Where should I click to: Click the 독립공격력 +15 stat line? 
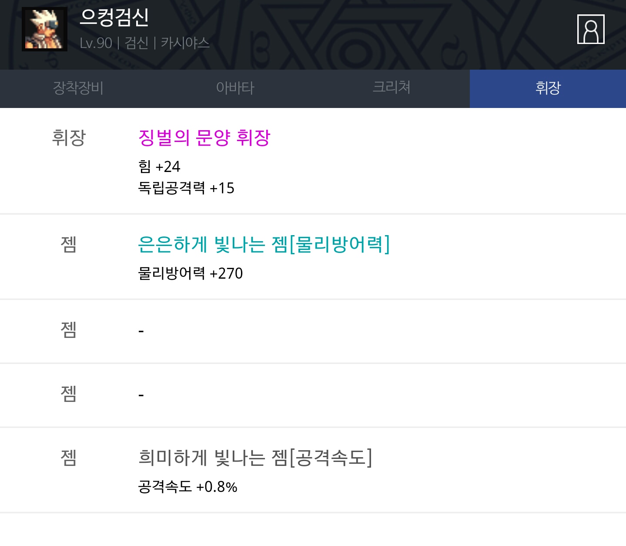pos(186,188)
